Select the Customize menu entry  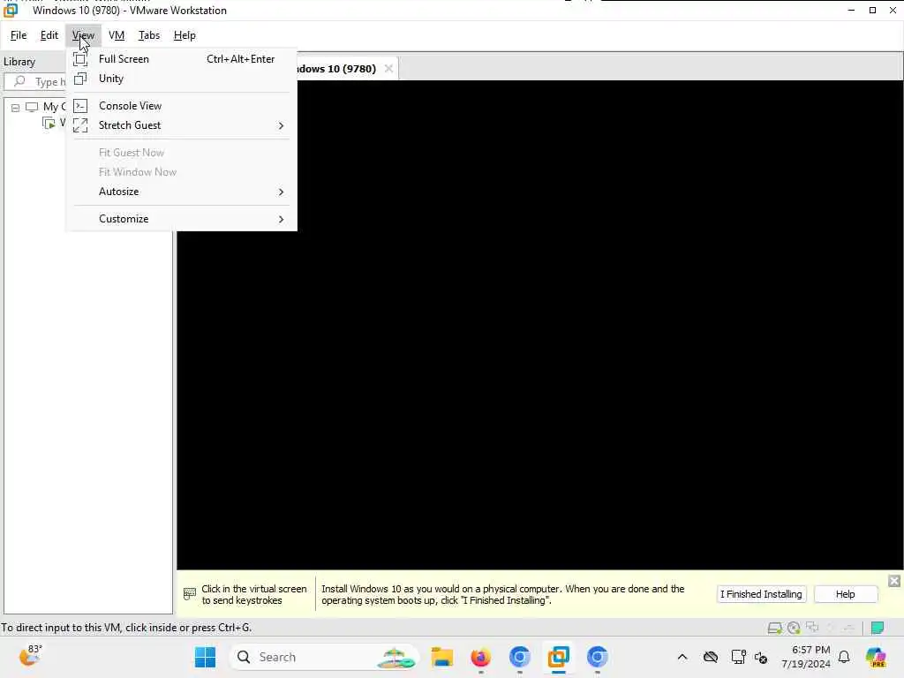pyautogui.click(x=181, y=219)
